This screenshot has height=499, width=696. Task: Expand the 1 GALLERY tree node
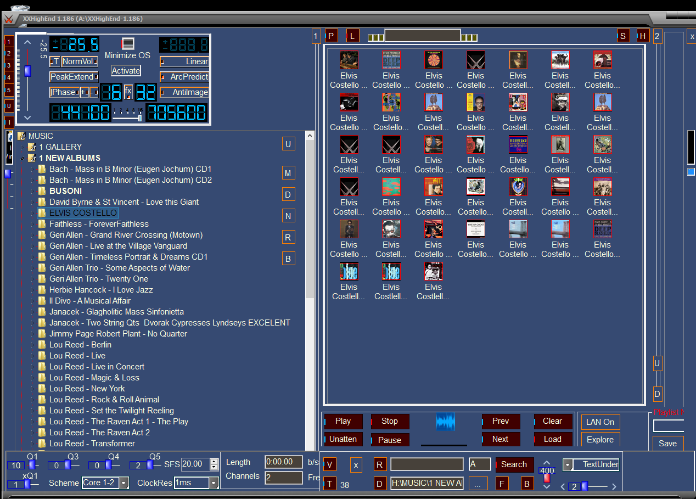[23, 147]
